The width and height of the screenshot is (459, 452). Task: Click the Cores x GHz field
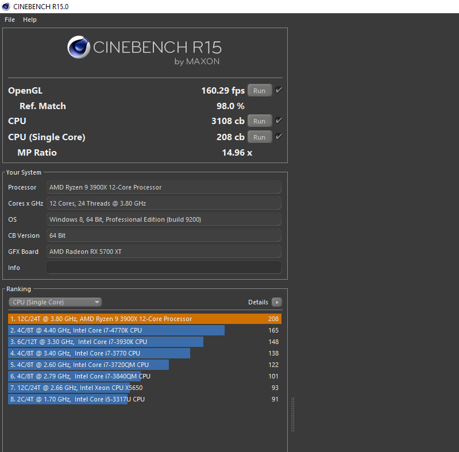click(164, 203)
